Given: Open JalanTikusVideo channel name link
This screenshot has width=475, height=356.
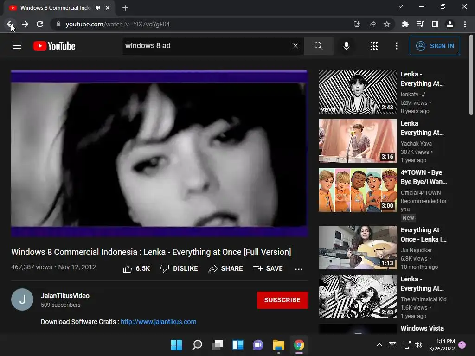Looking at the screenshot, I should tap(65, 296).
